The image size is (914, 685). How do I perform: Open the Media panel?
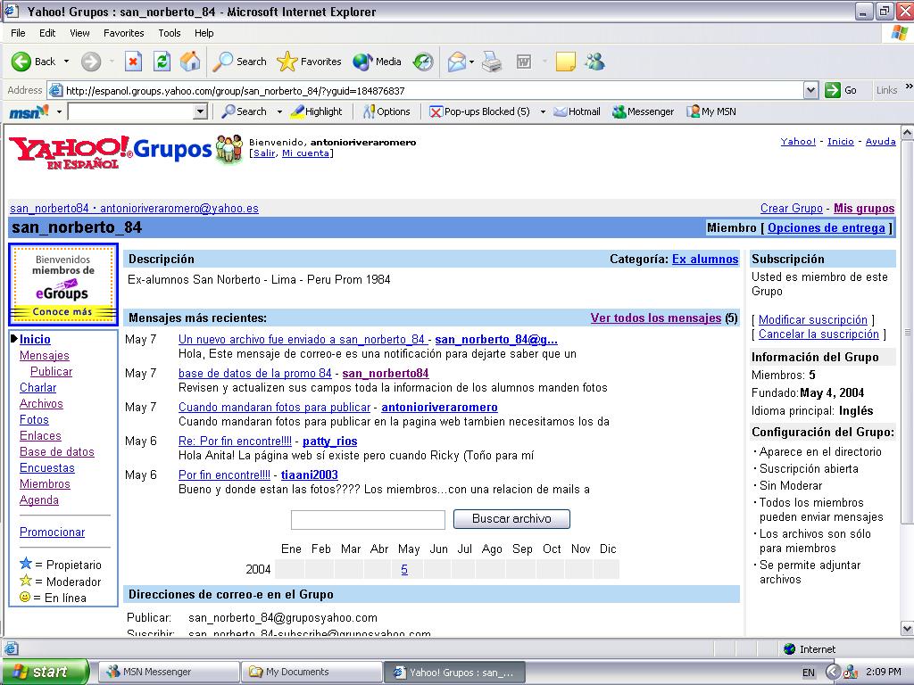378,62
